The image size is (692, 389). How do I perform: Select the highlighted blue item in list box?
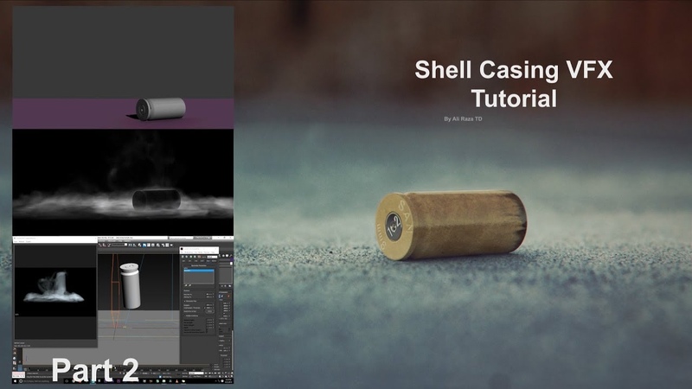197,271
